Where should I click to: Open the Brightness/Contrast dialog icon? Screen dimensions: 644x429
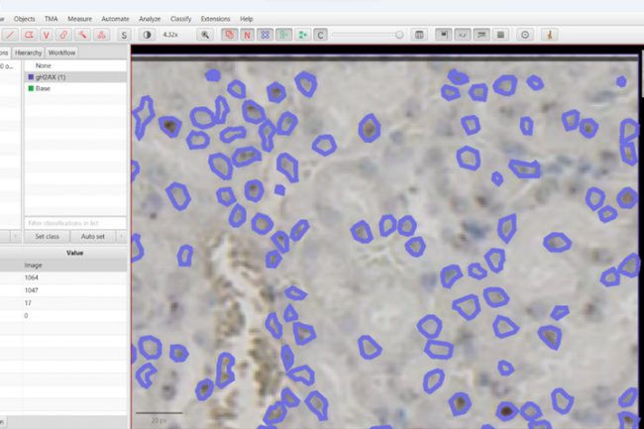click(x=148, y=35)
